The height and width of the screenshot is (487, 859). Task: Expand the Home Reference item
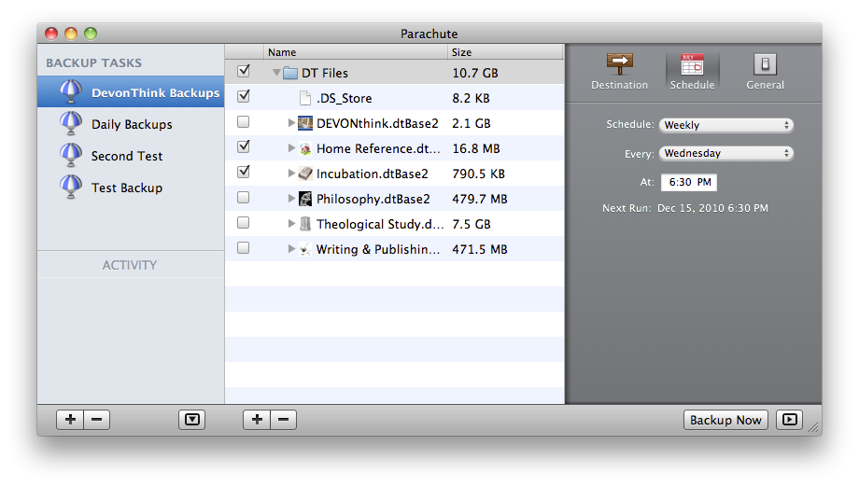(291, 148)
